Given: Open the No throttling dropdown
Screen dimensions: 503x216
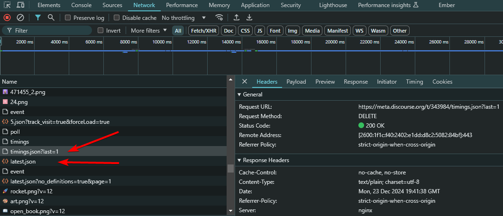Looking at the screenshot, I should point(184,17).
